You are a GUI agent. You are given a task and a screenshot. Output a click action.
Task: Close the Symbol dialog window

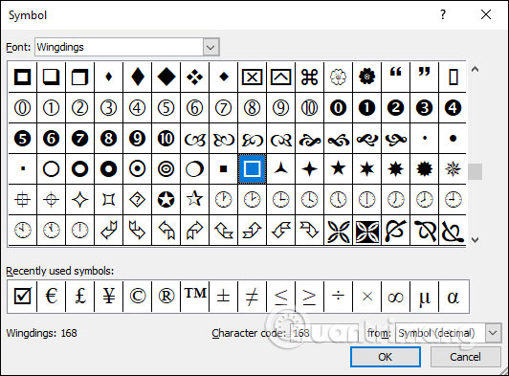(486, 14)
